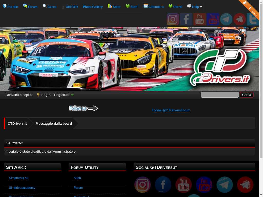
Task: Click the Registrati link
Action: tap(64, 95)
